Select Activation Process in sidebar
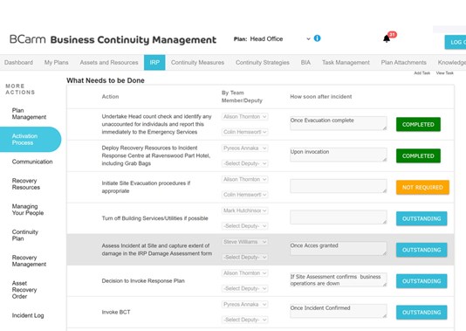This screenshot has width=466, height=331. tap(31, 139)
